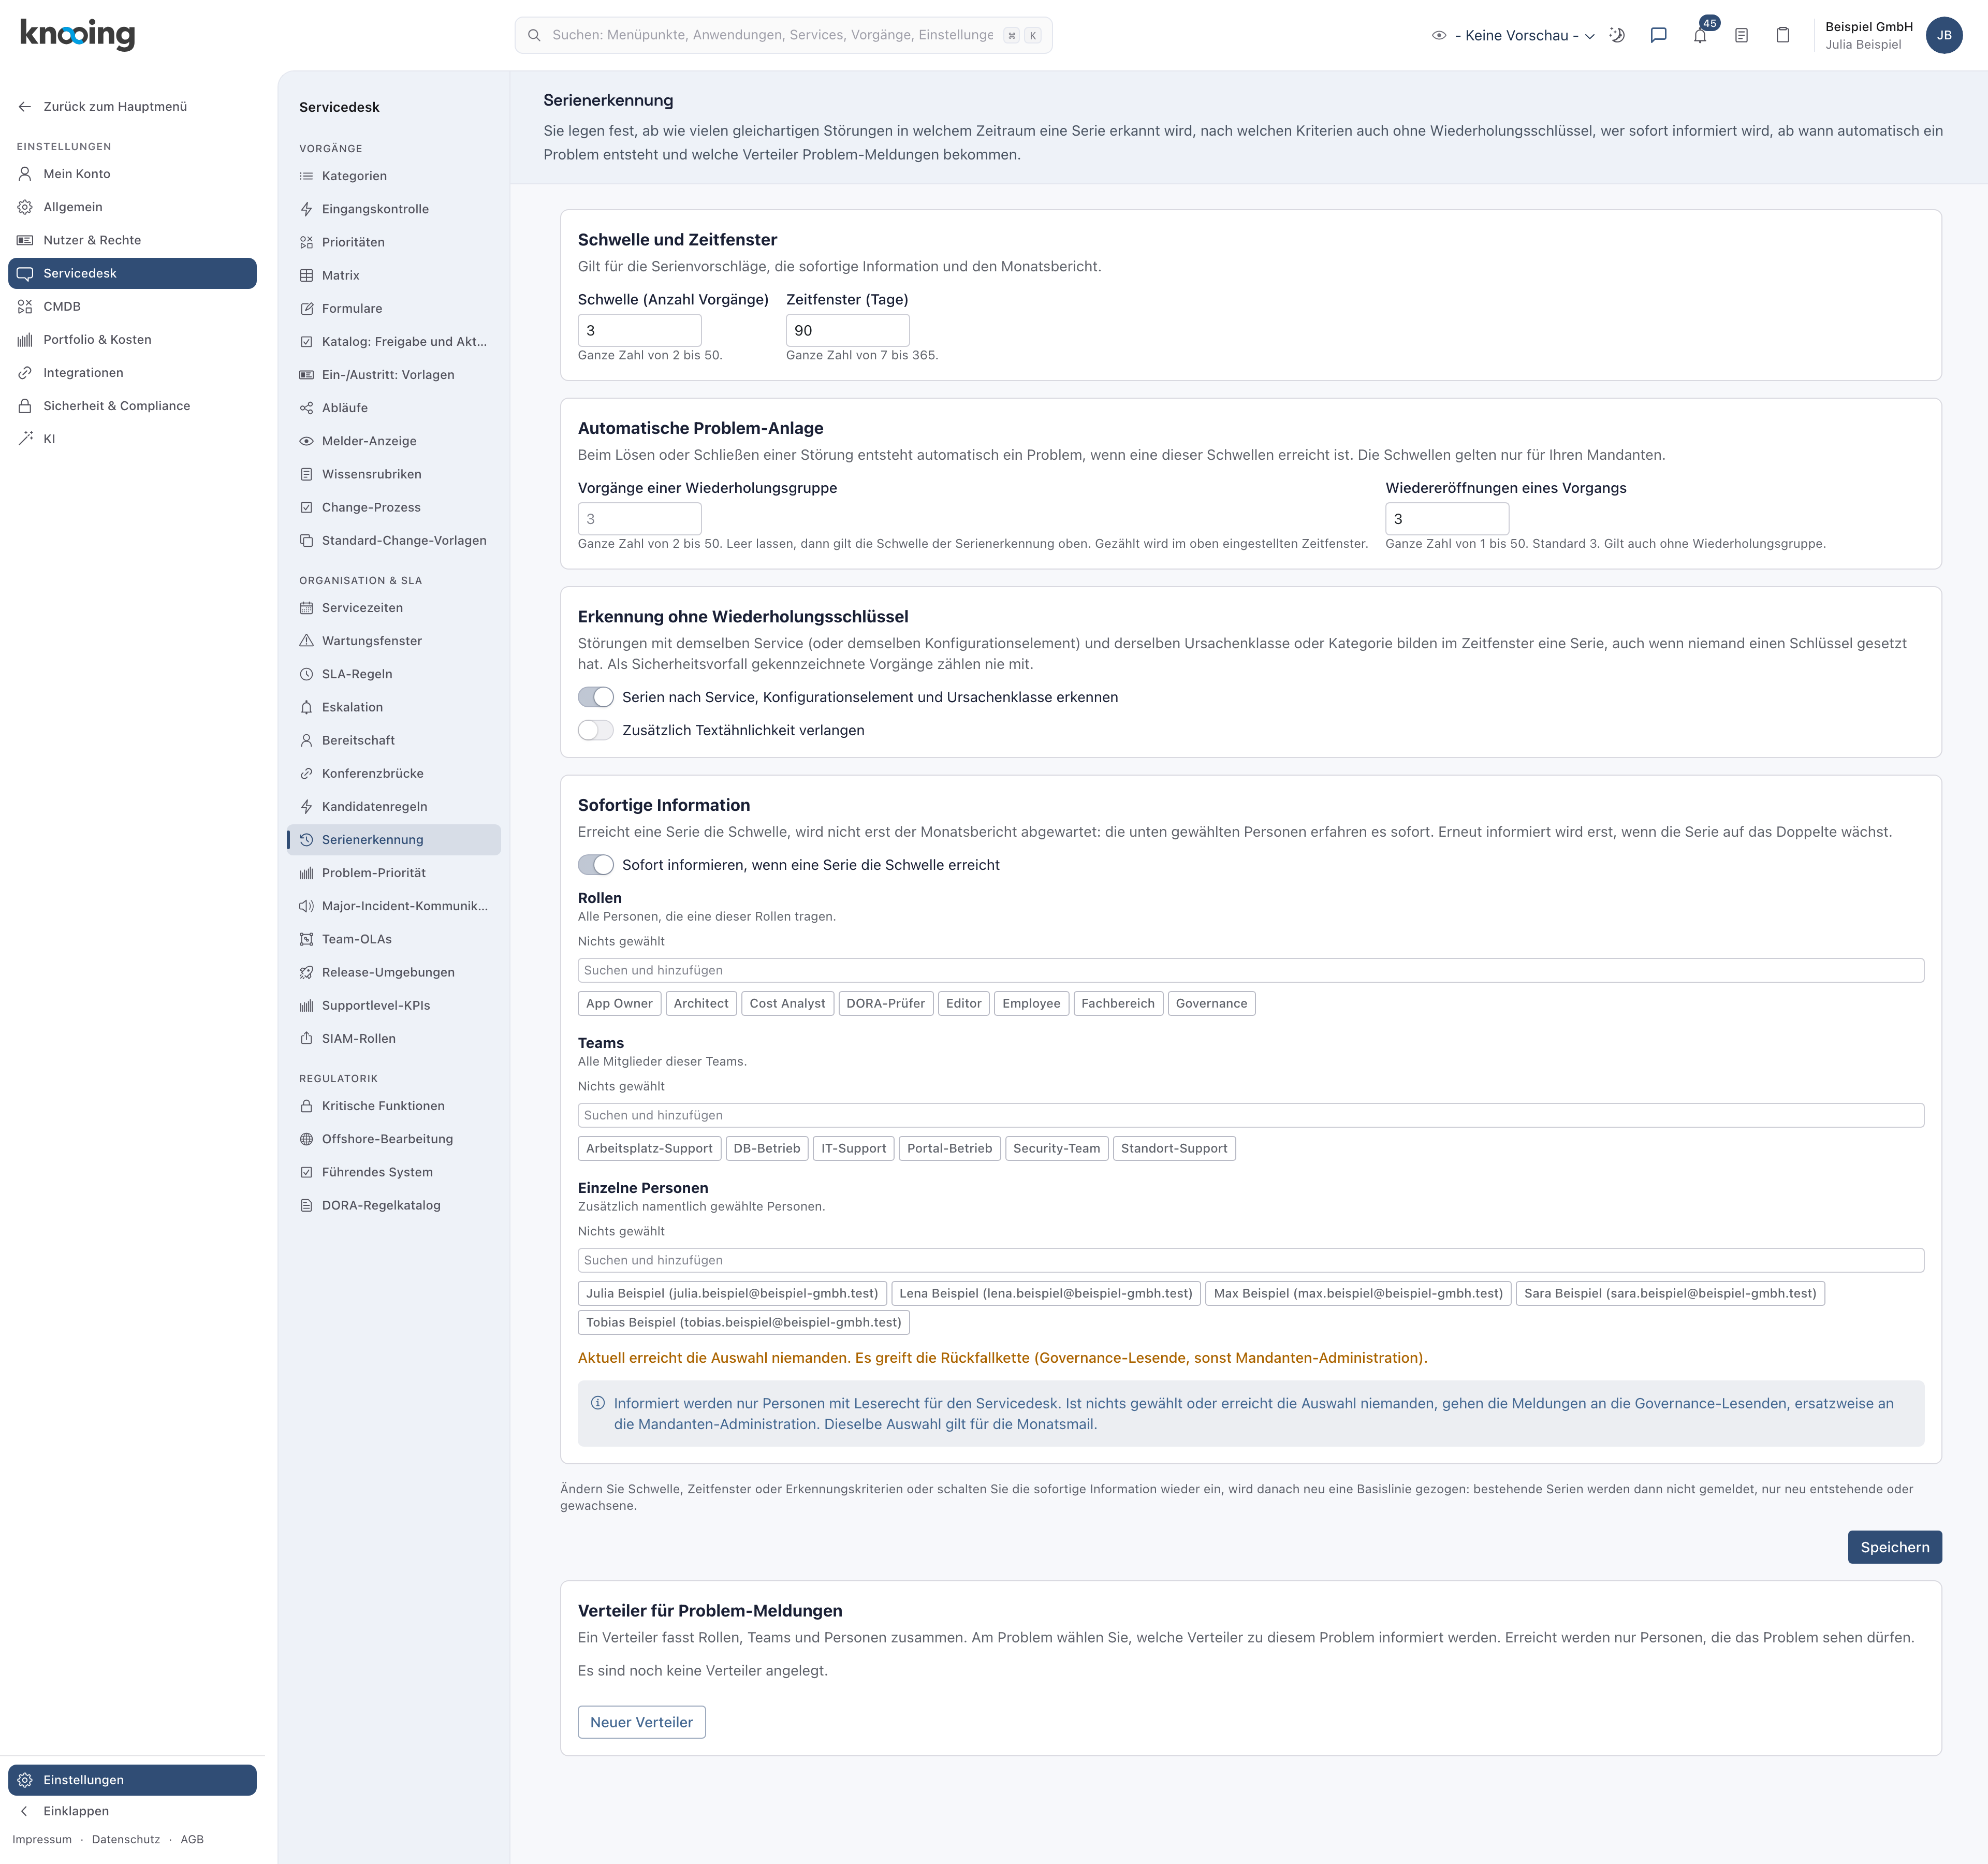The image size is (1988, 1864).
Task: Toggle Serien nach Service erkennen switch
Action: (x=596, y=697)
